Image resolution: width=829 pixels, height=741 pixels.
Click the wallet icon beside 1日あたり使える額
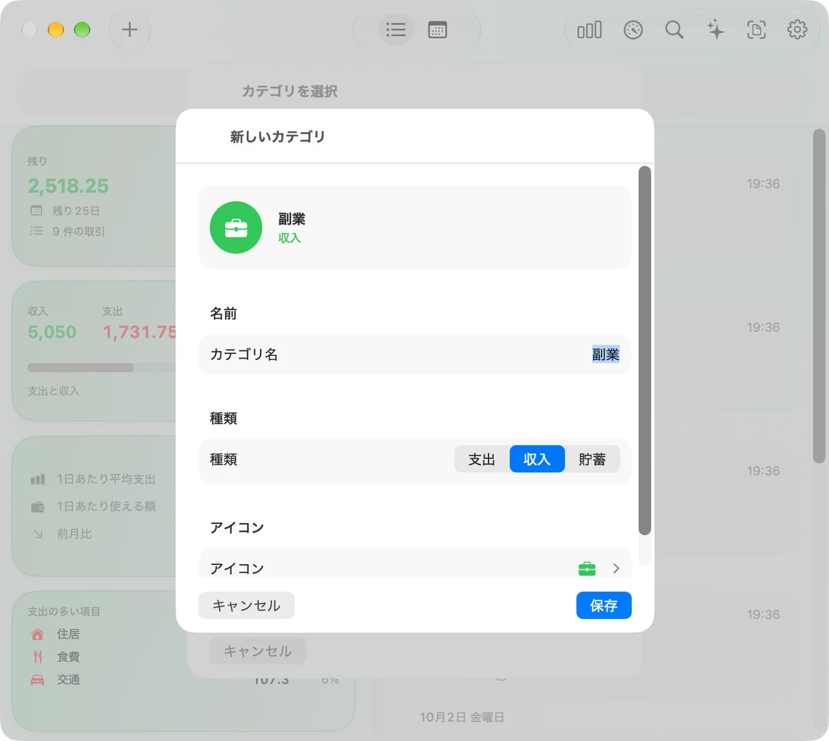(37, 507)
